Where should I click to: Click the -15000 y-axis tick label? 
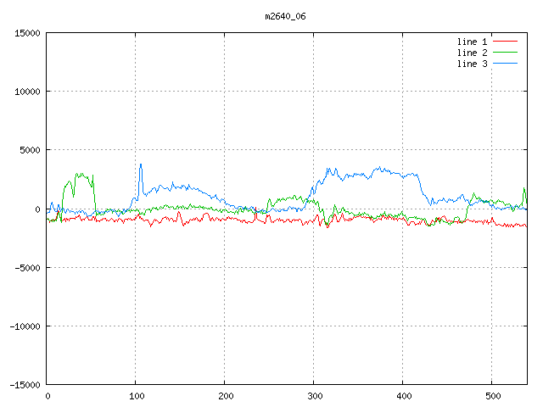pyautogui.click(x=25, y=384)
